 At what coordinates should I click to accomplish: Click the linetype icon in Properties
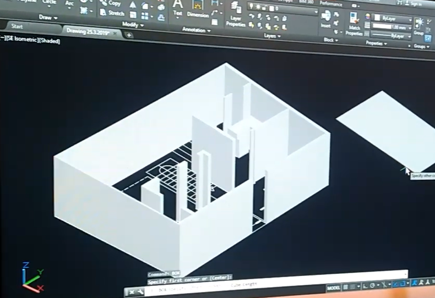(x=367, y=34)
